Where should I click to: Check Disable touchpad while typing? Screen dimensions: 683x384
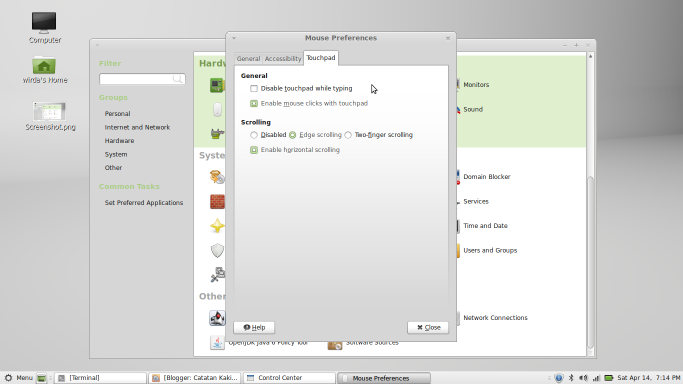click(254, 88)
